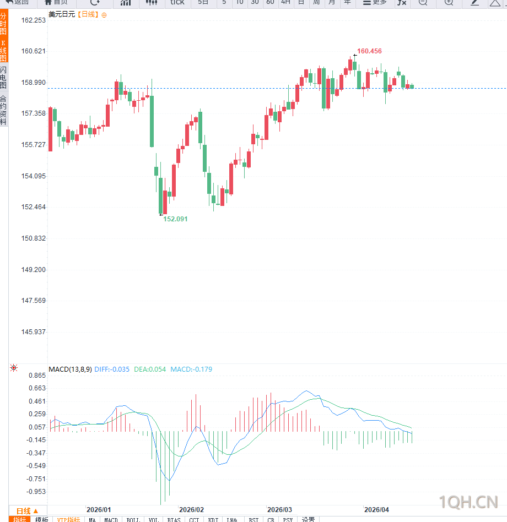
Task: Select the 5日 five-day period
Action: 203,2
